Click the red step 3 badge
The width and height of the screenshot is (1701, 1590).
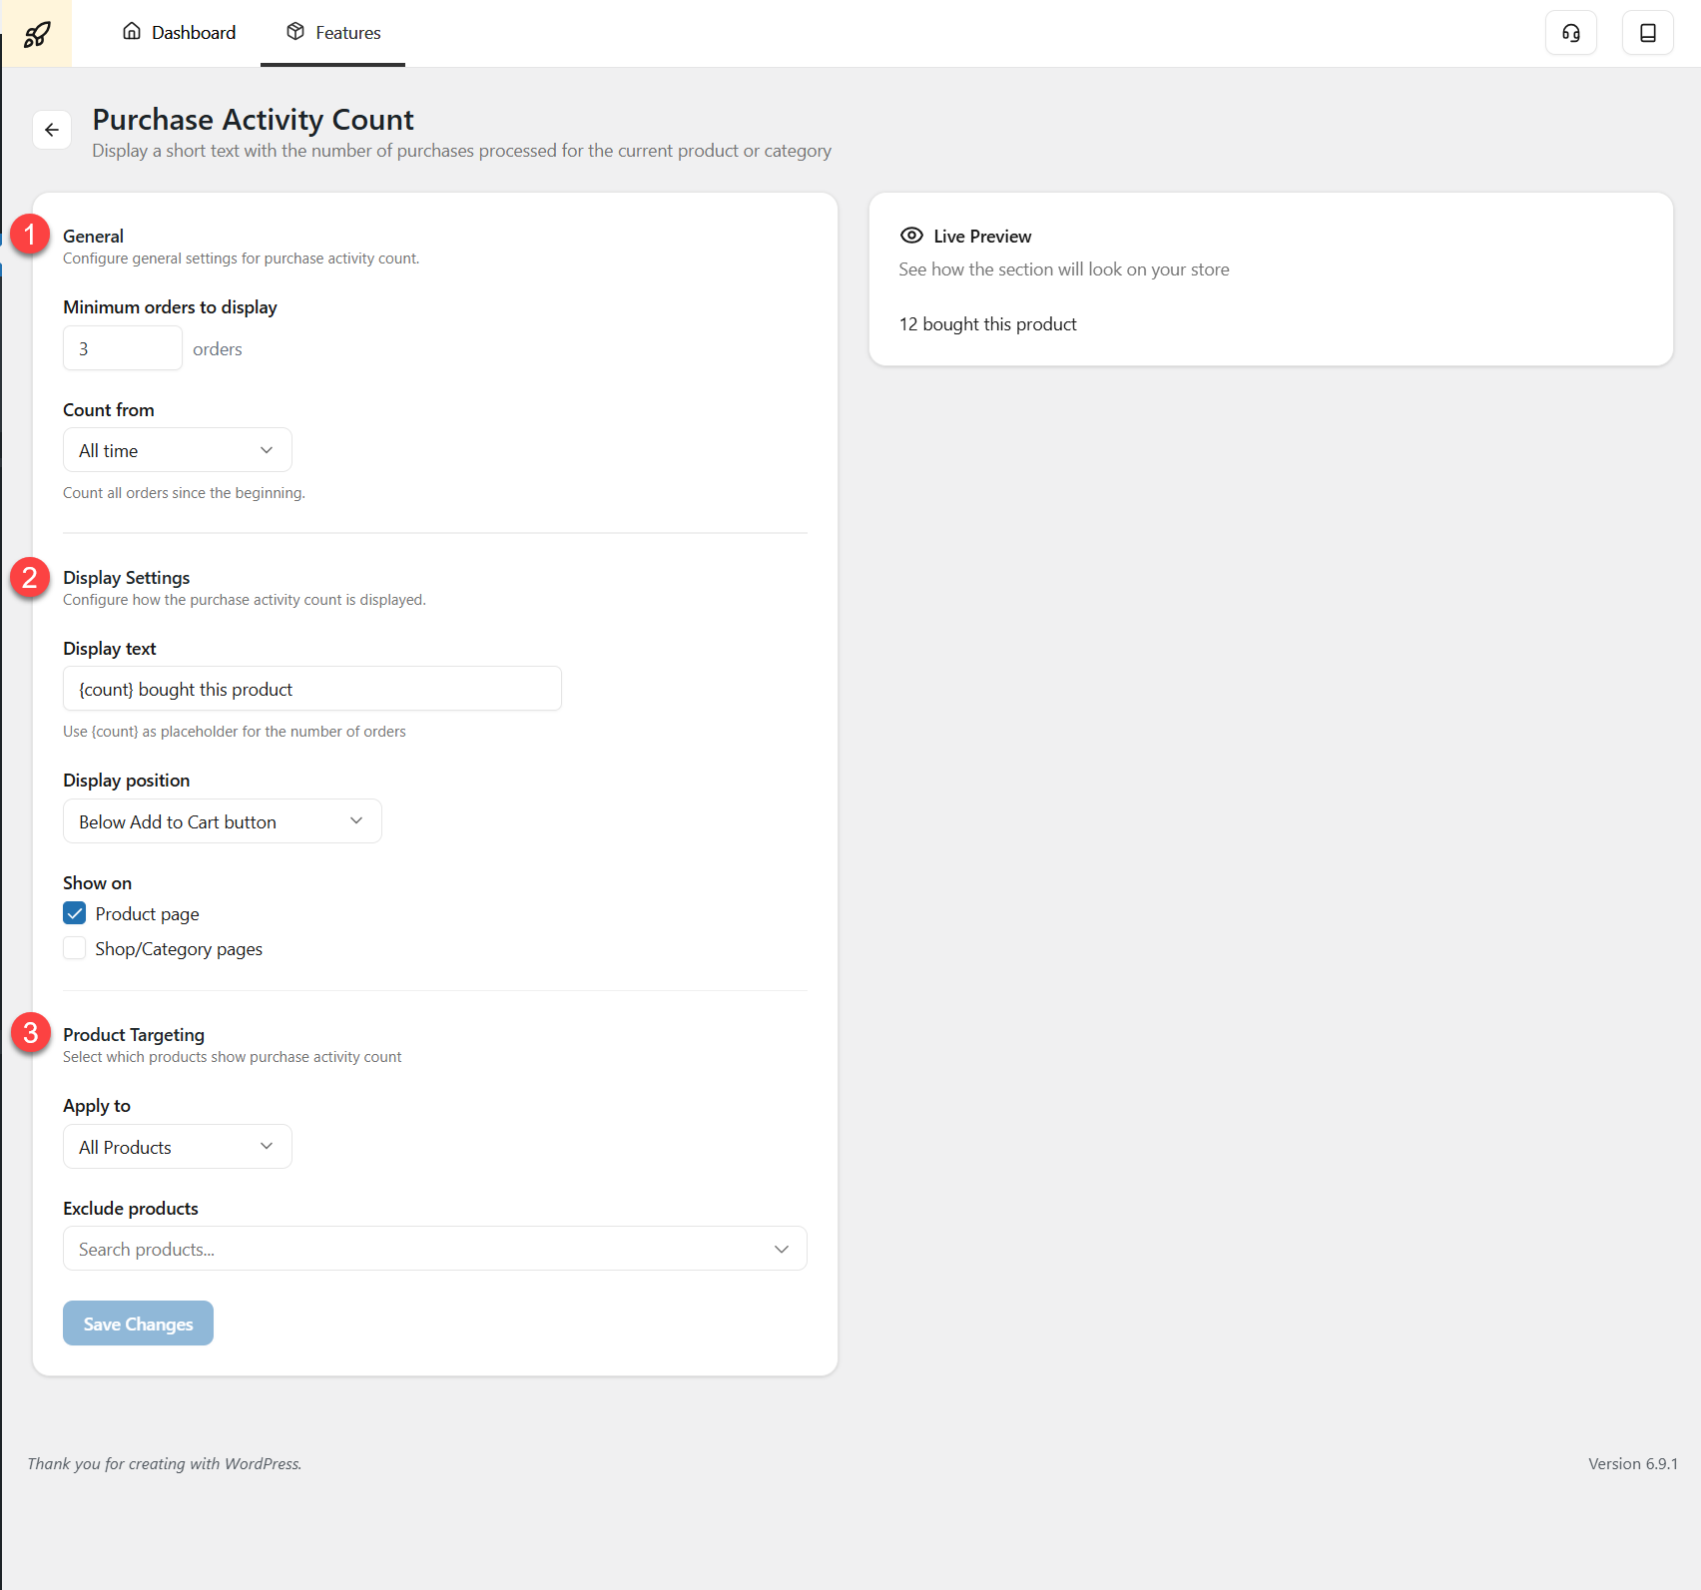30,1033
